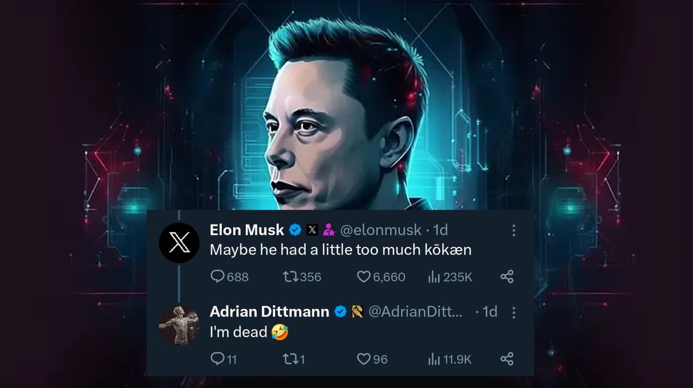View analytics icon showing 11.9K on Adrian's tweet
The image size is (693, 388).
(433, 359)
